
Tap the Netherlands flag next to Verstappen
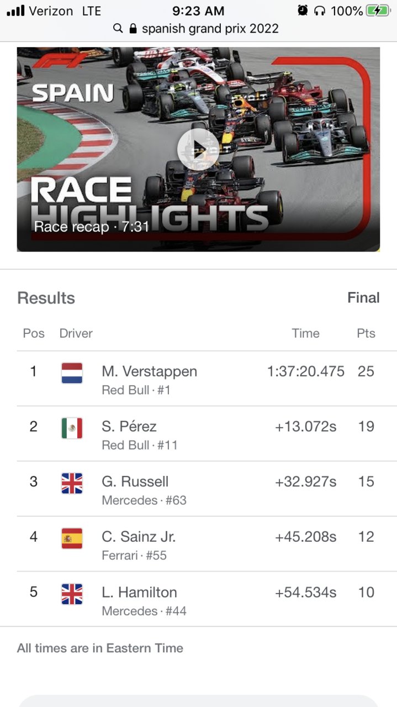coord(72,373)
